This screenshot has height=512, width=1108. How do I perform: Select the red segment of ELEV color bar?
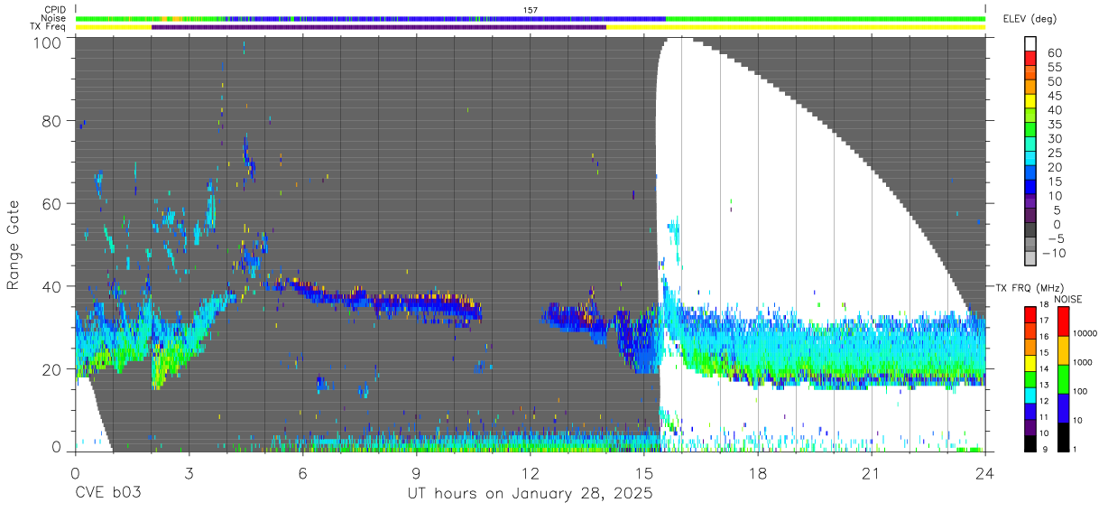pos(1030,59)
